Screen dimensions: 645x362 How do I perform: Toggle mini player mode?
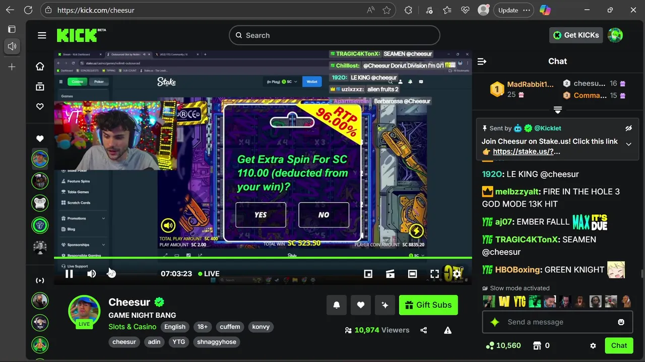tap(368, 274)
